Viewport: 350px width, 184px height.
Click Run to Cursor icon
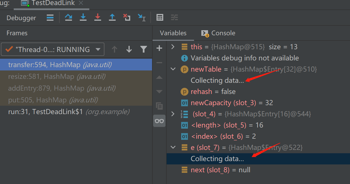tap(142, 18)
